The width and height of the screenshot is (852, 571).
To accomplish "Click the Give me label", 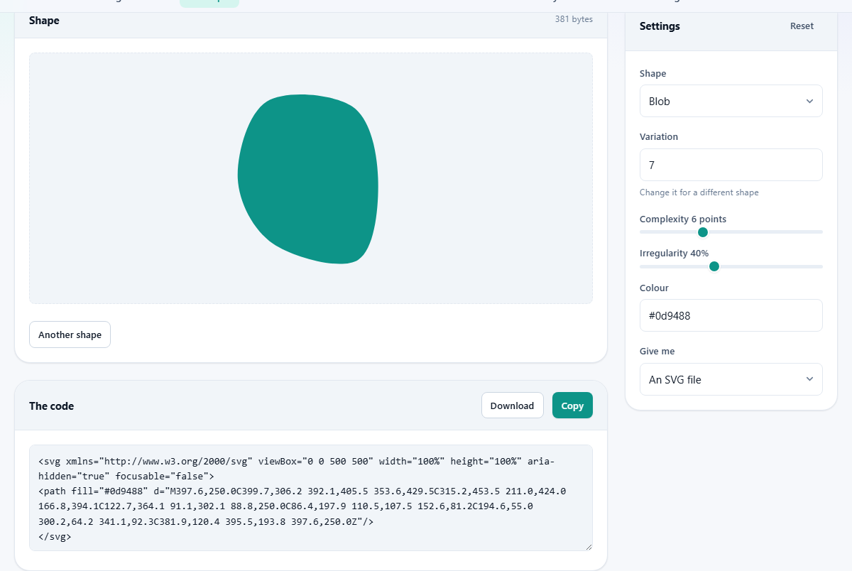I will click(x=657, y=351).
